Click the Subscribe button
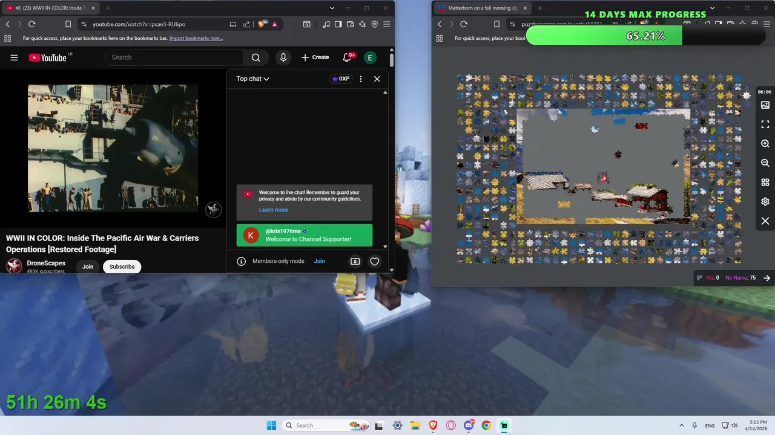 click(122, 266)
